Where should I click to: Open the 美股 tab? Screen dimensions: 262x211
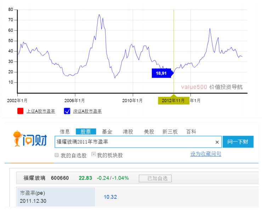149,131
